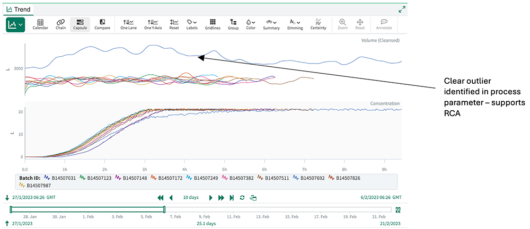Click legend entry B14507249
Viewport: 530px width, 229px height.
202,178
